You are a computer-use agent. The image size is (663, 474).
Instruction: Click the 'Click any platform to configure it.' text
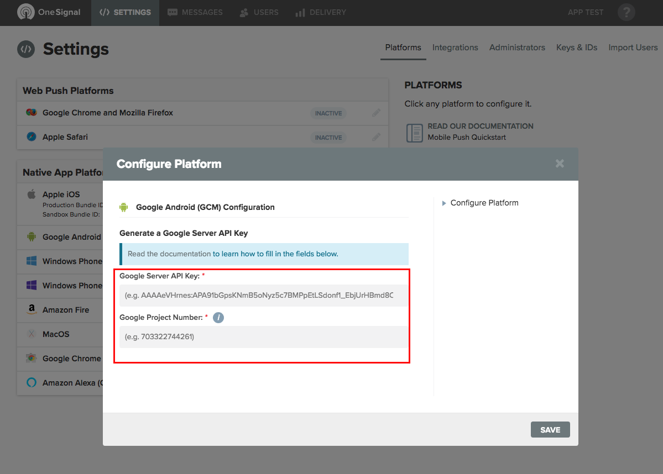[468, 104]
